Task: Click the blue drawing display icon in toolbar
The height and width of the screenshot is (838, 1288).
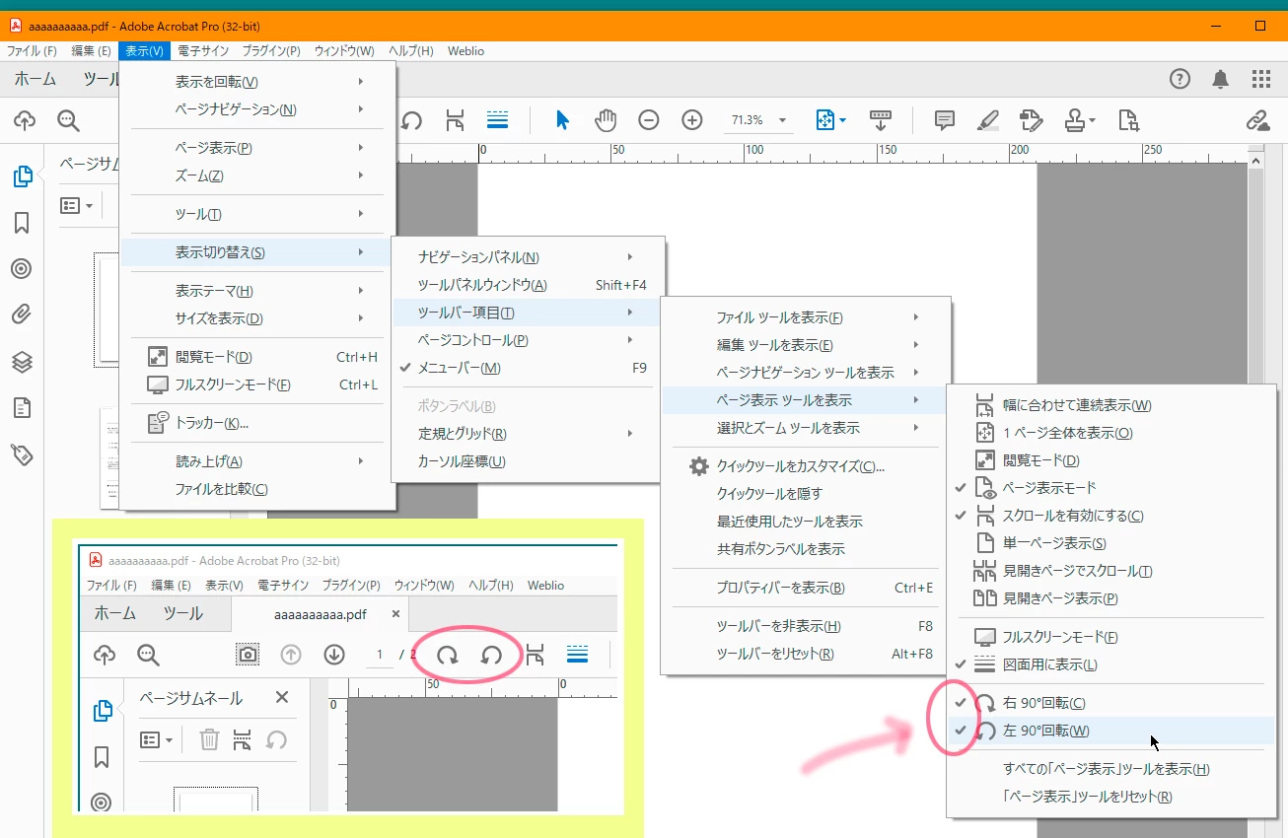Action: (x=498, y=120)
